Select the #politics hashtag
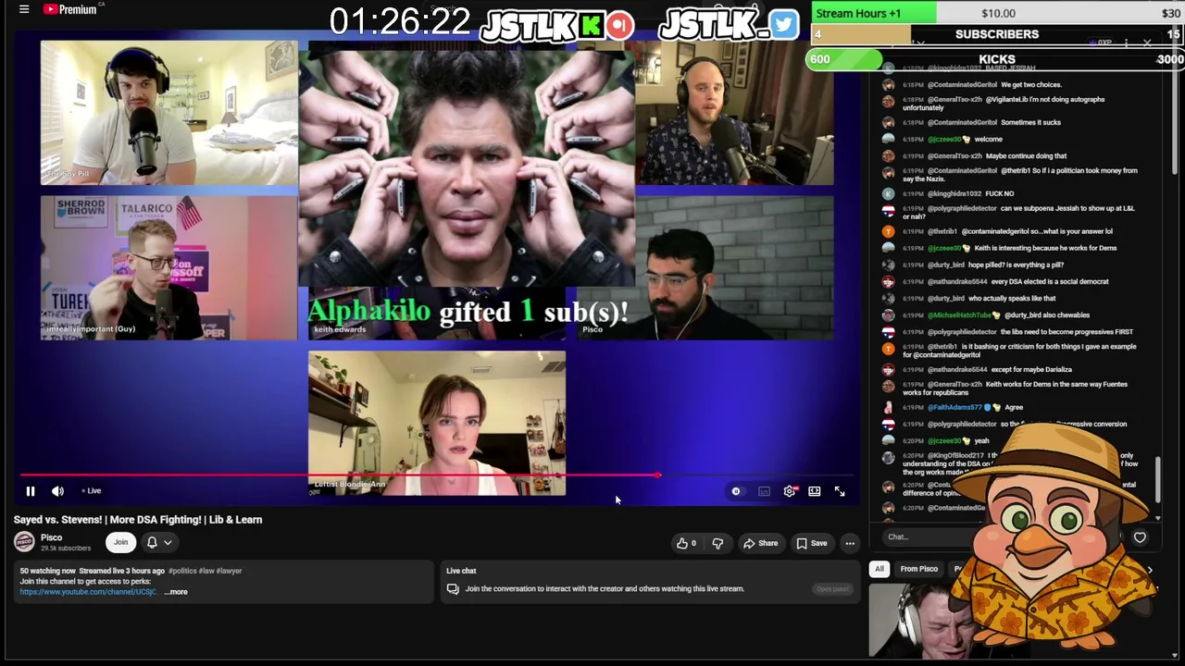Image resolution: width=1185 pixels, height=666 pixels. point(182,571)
